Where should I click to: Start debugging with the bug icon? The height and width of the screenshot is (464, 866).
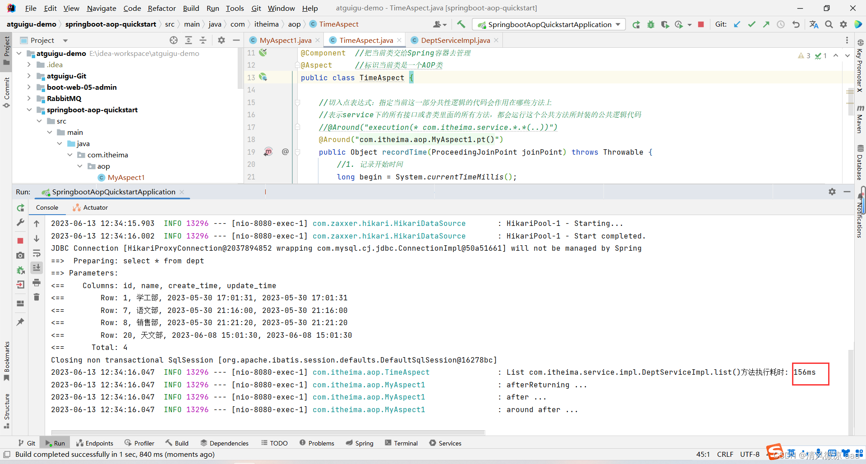pyautogui.click(x=650, y=24)
